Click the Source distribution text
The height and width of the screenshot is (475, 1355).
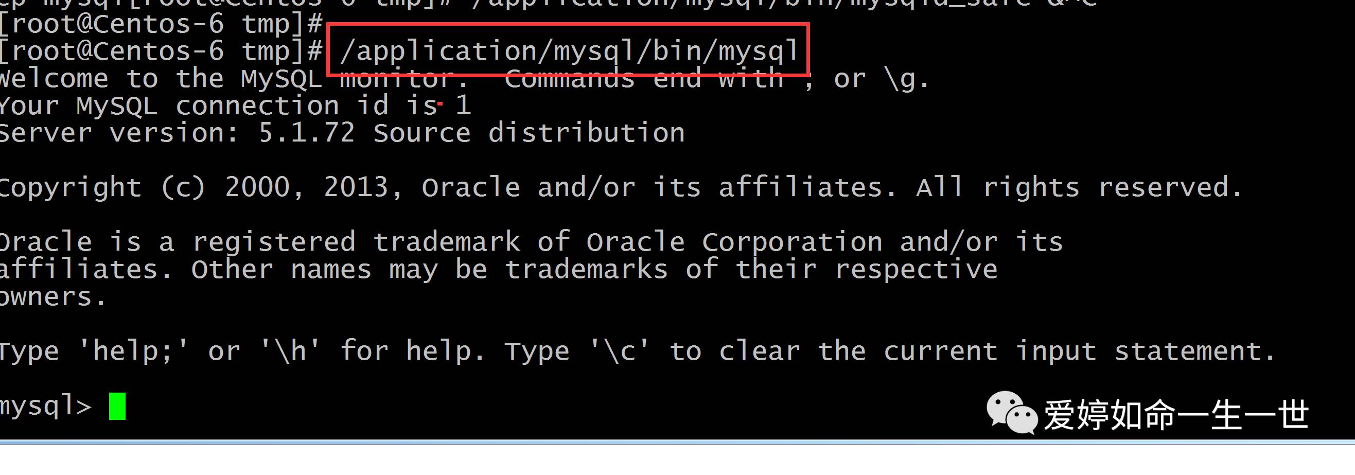point(529,133)
